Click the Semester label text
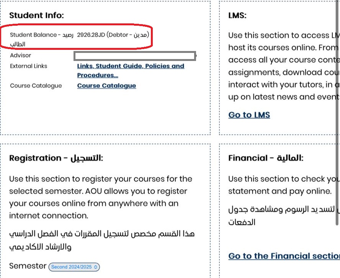 28,266
